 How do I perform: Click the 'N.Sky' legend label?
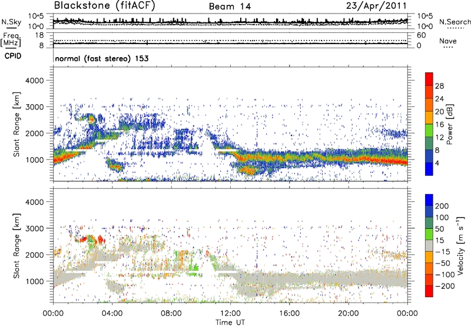11,22
